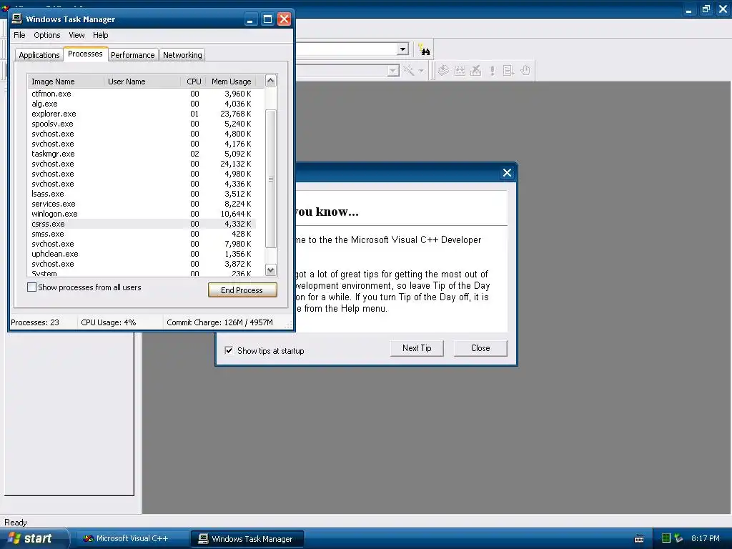Sort processes by User Name column
This screenshot has width=732, height=549.
142,81
